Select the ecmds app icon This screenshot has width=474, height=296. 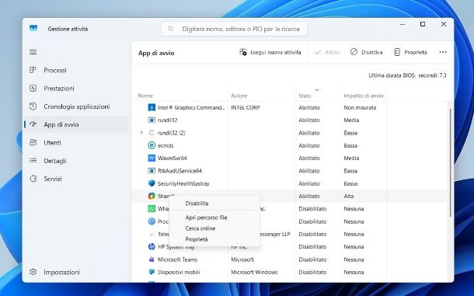pos(152,145)
